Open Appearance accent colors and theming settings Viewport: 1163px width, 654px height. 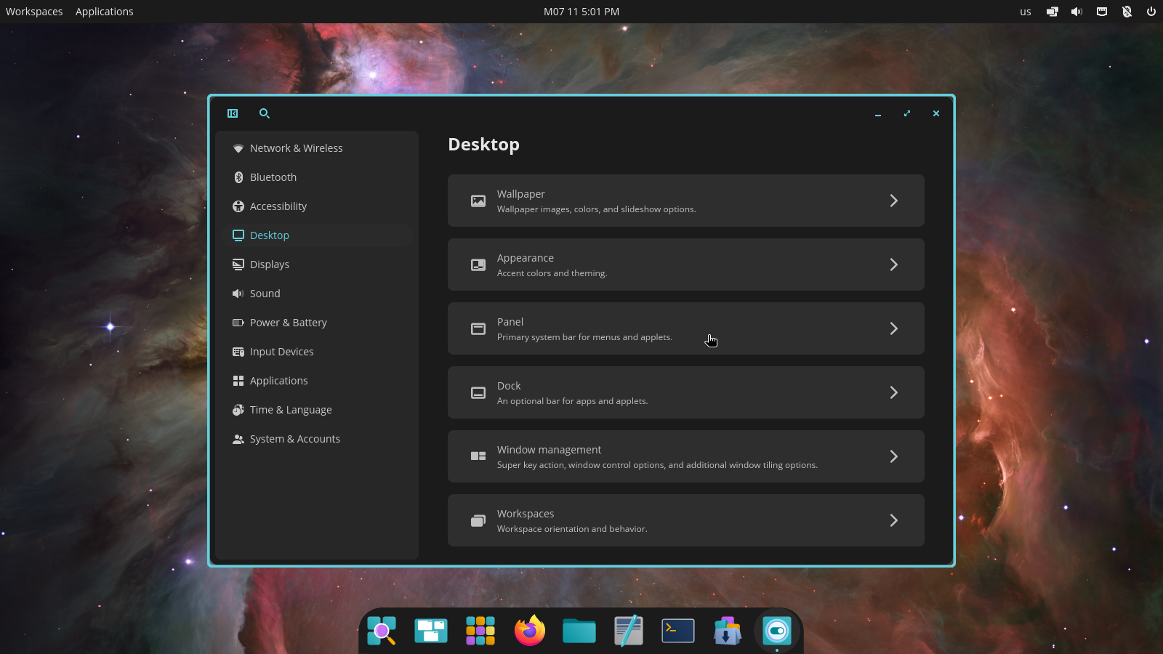tap(685, 265)
